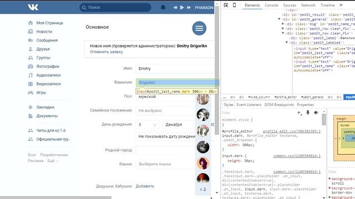Collapse the pedit_general div node
The height and width of the screenshot is (199, 355).
point(279,19)
